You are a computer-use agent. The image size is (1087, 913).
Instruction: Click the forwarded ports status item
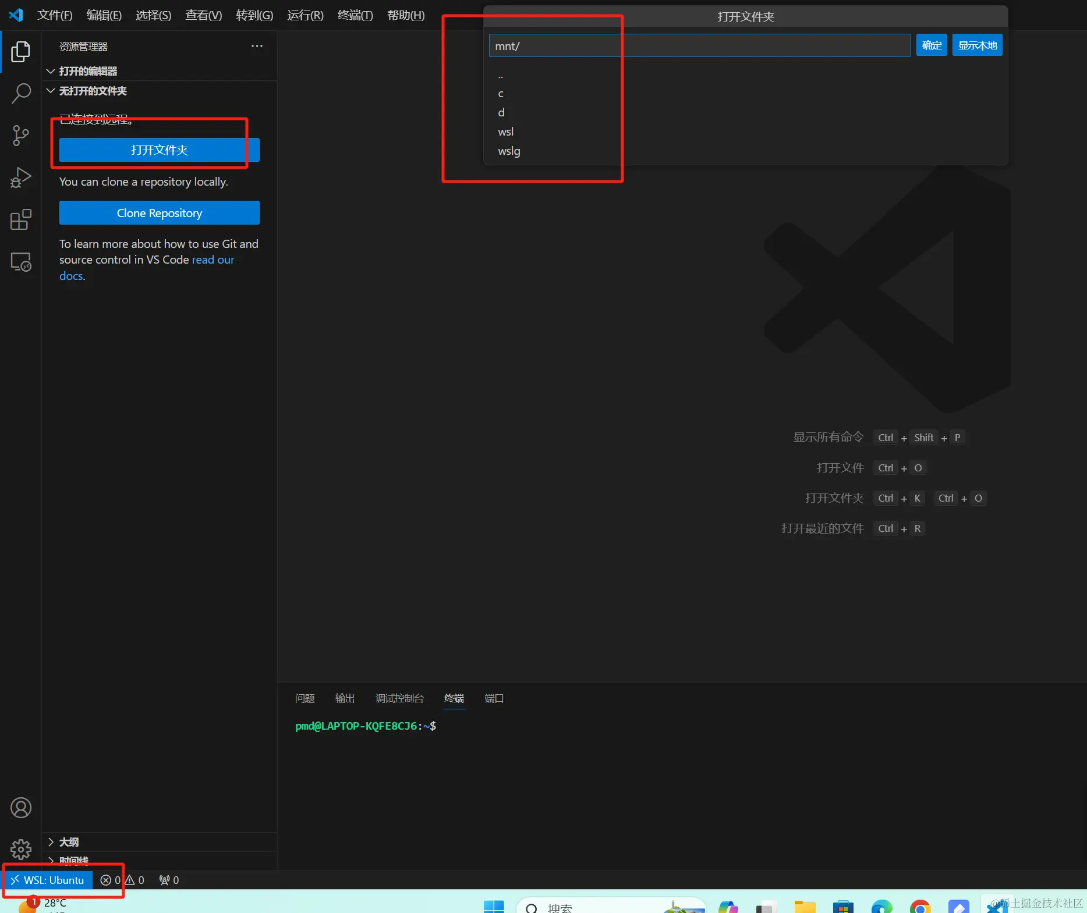click(x=169, y=880)
